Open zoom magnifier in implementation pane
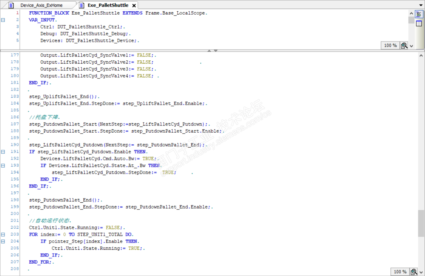Image resolution: width=425 pixels, height=276 pixels. tap(414, 272)
